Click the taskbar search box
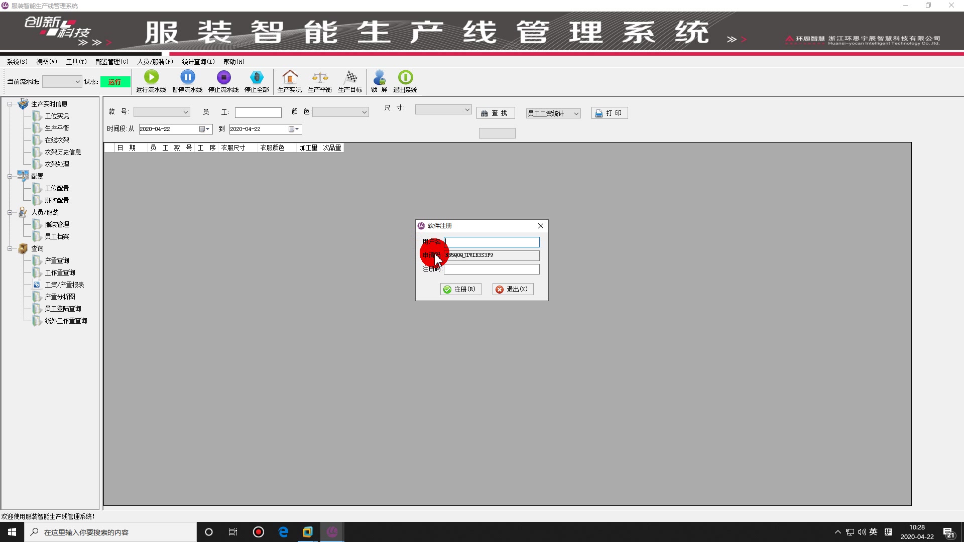The height and width of the screenshot is (542, 964). [x=110, y=532]
